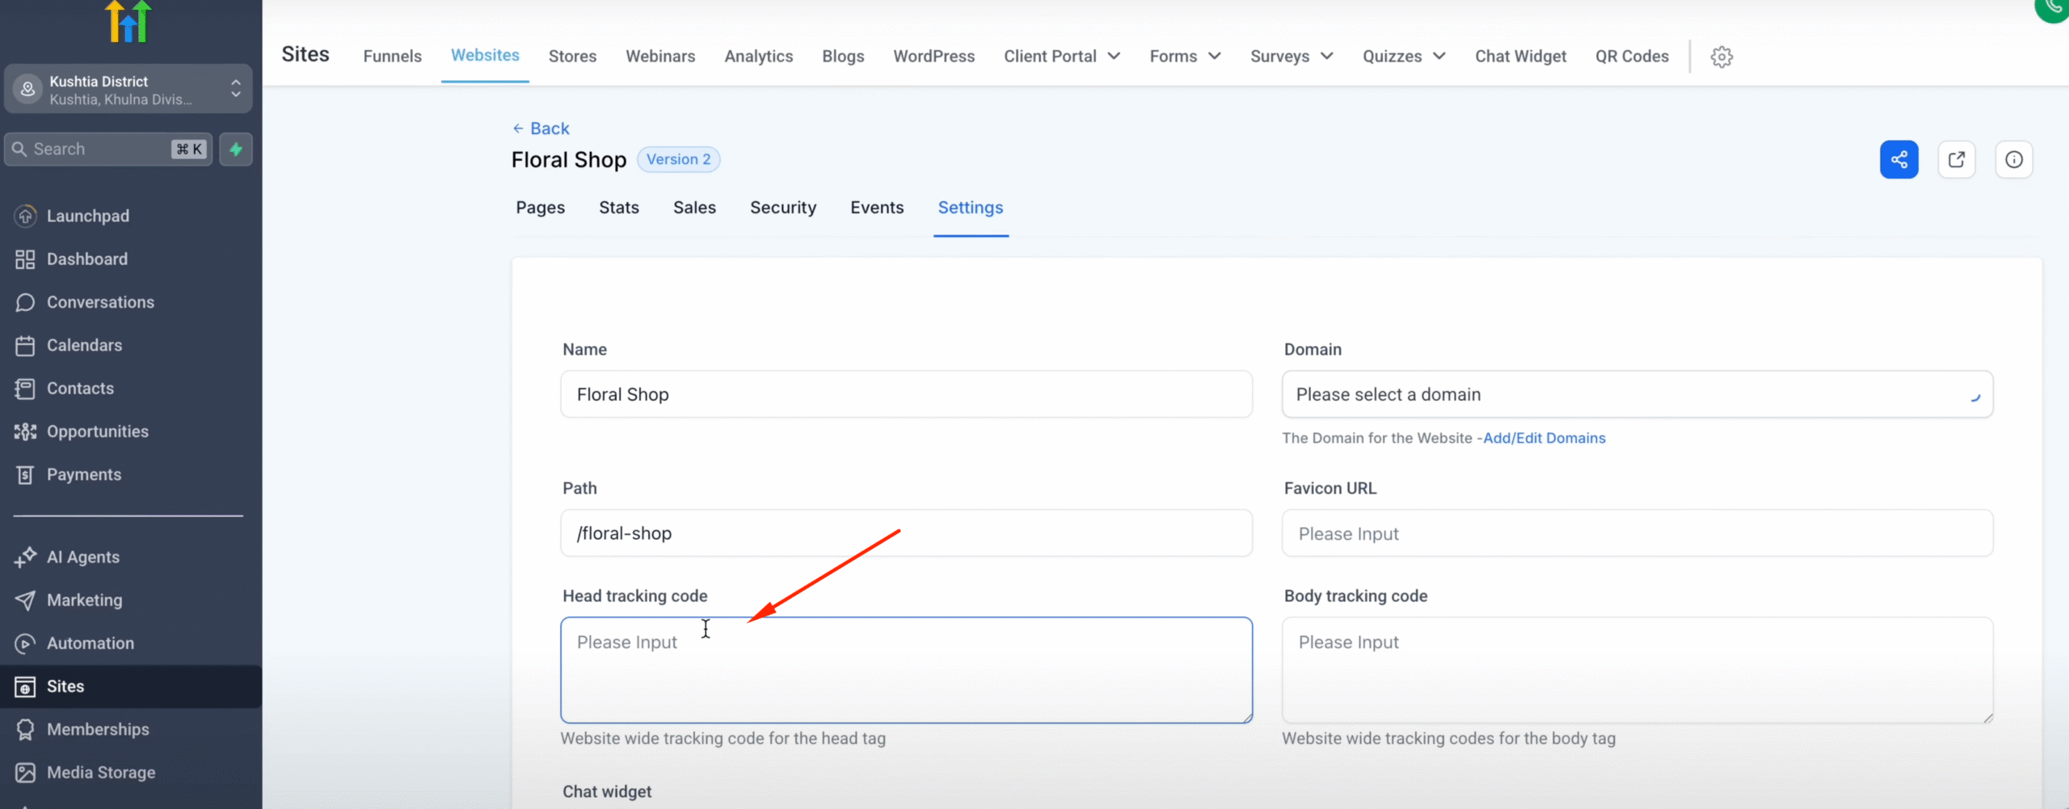Click the Back link
The image size is (2069, 809).
(541, 129)
